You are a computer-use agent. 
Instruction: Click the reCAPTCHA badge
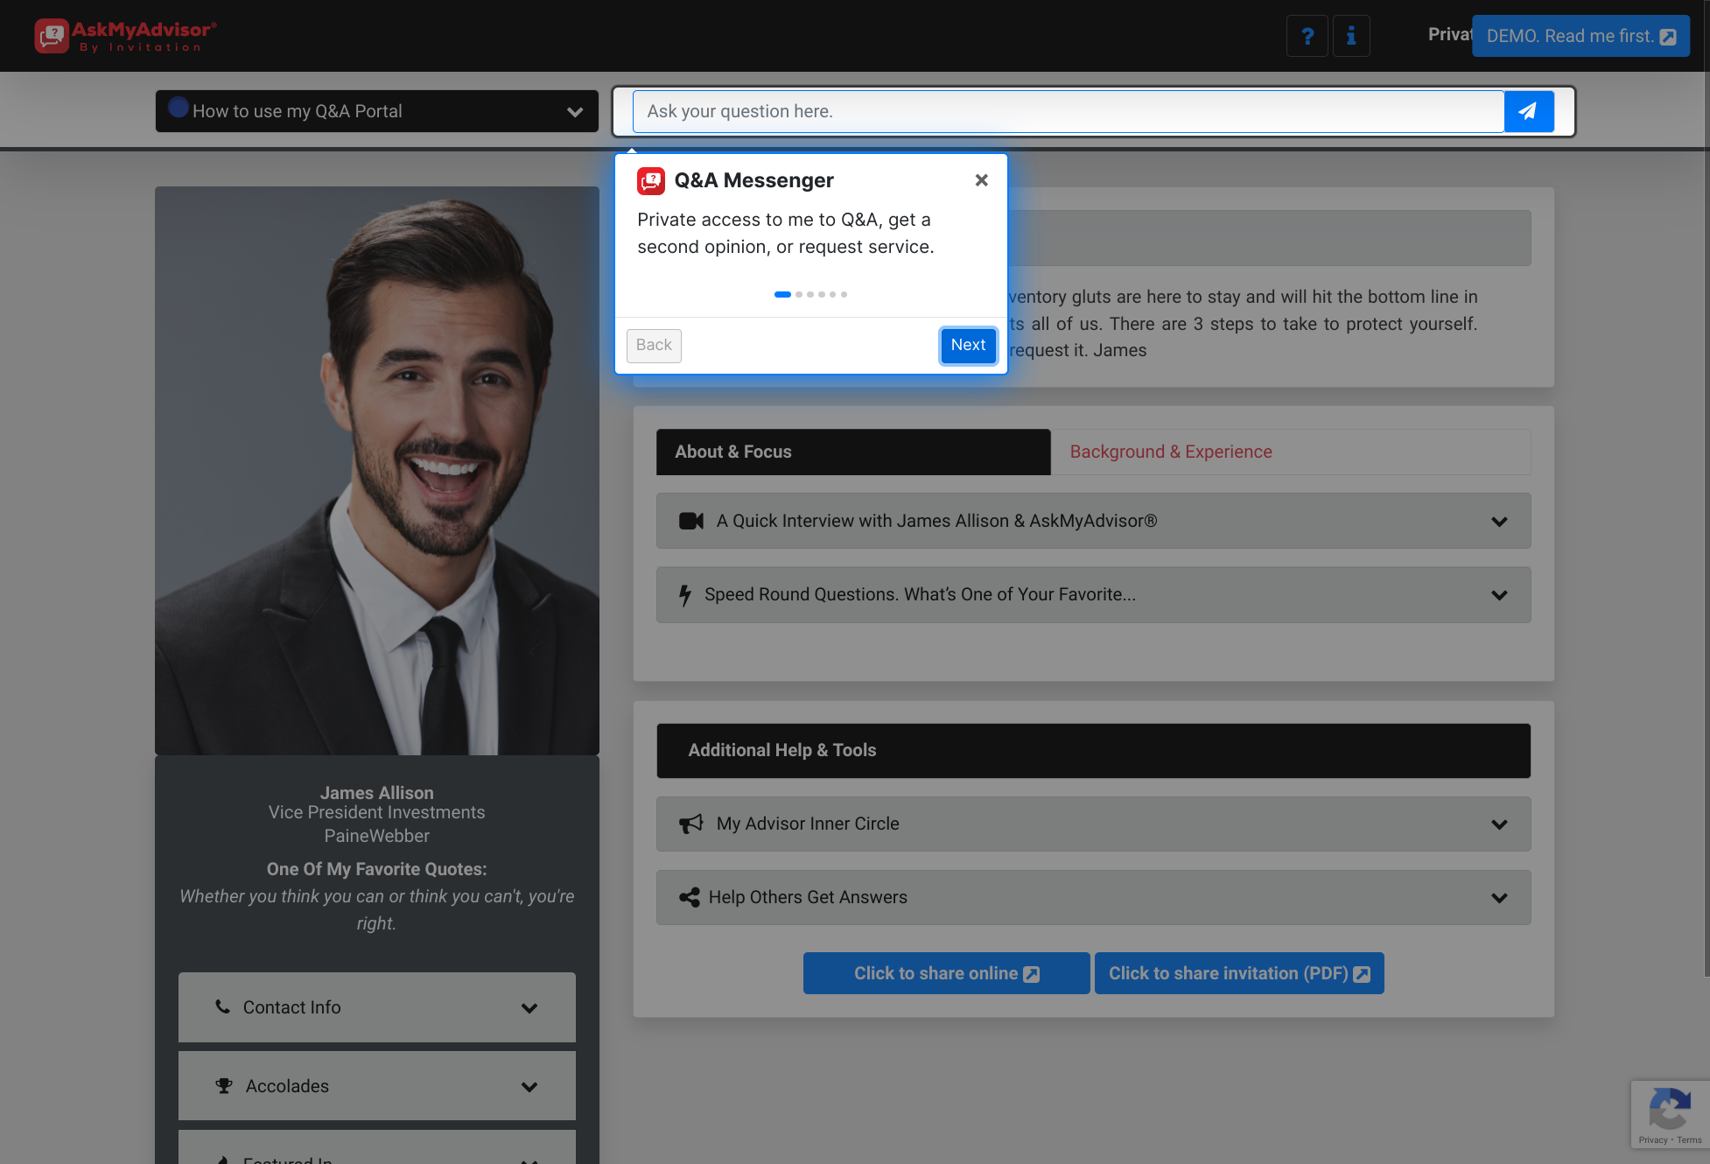click(x=1670, y=1113)
